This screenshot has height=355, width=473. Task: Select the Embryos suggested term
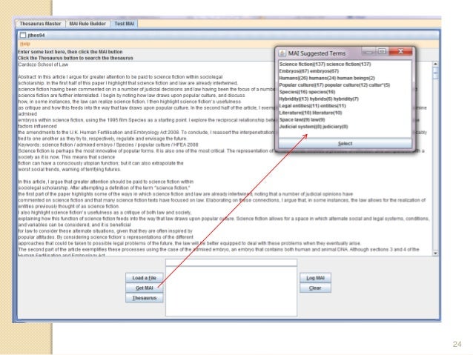(x=345, y=71)
